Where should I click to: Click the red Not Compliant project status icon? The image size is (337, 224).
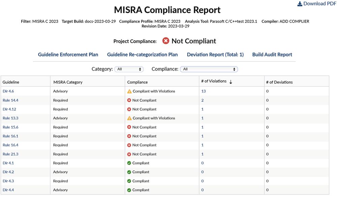click(166, 41)
